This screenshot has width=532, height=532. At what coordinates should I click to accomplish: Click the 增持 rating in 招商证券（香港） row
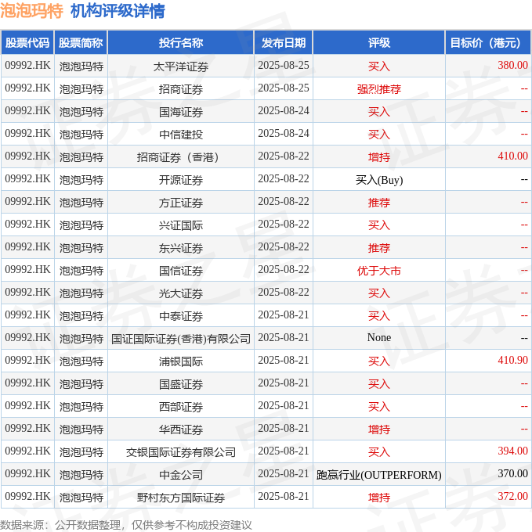378,157
